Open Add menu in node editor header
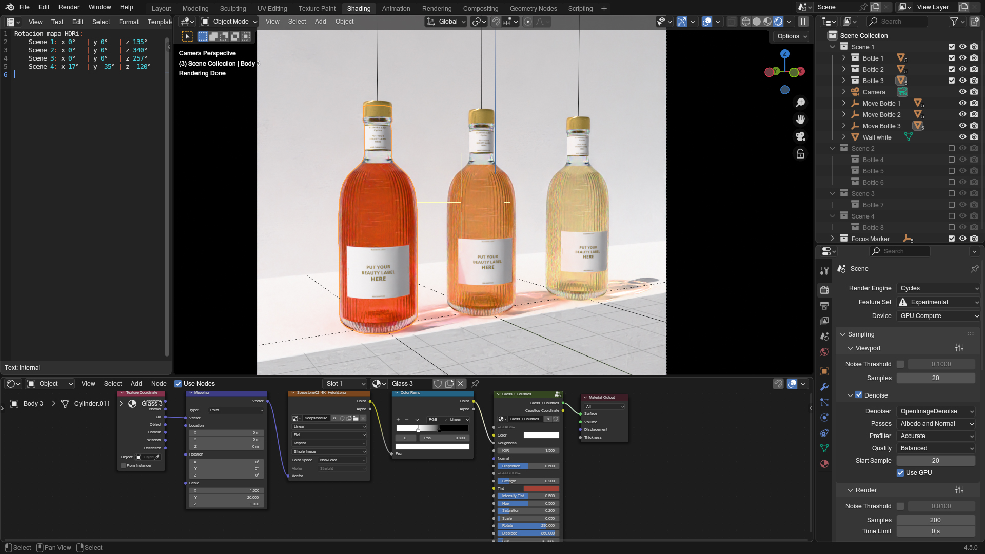The width and height of the screenshot is (985, 554). tap(136, 384)
